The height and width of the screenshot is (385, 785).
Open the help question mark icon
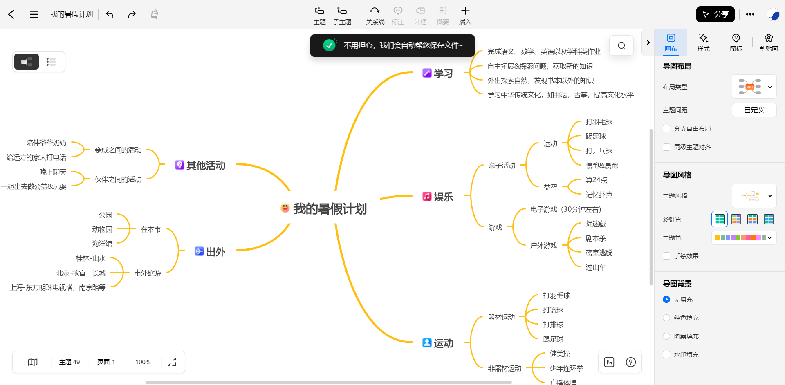tap(631, 362)
